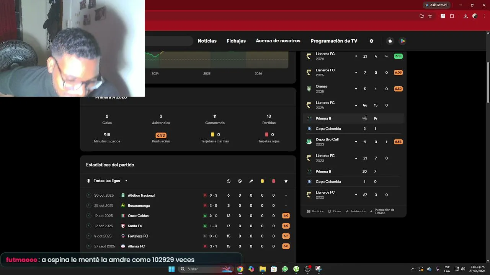Open the FotMob settings gear
Viewport: 490px width, 275px height.
pyautogui.click(x=371, y=41)
